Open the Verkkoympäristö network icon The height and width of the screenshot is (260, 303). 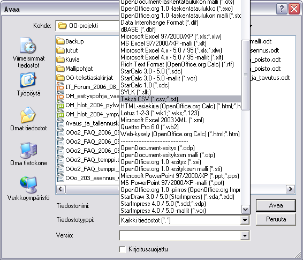point(28,184)
